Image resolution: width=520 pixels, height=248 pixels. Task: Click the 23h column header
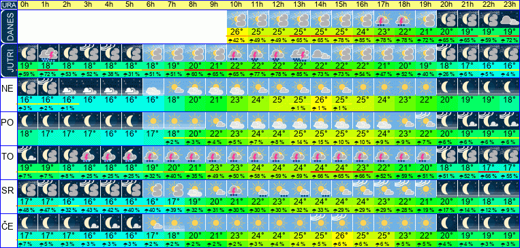pyautogui.click(x=510, y=5)
